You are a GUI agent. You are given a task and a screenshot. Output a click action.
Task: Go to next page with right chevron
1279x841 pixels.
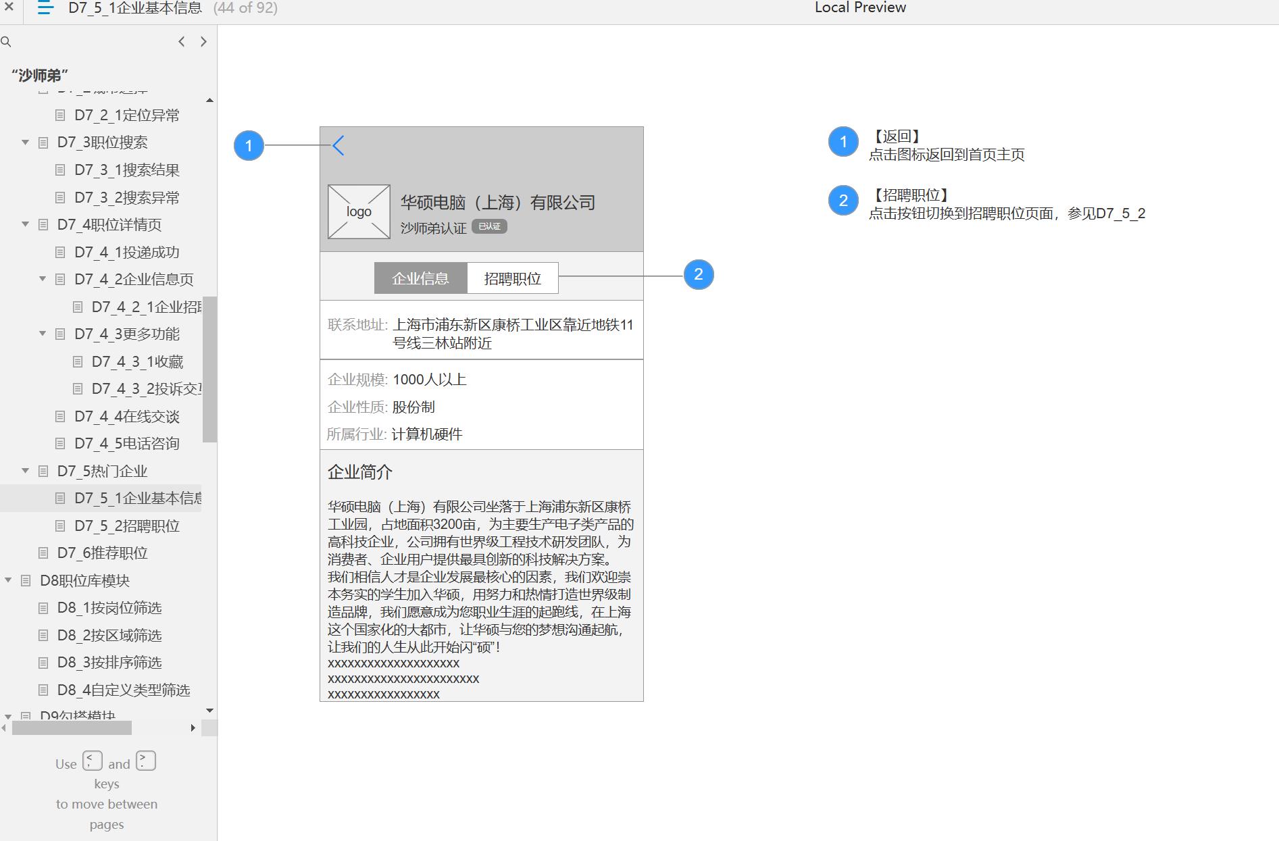(203, 42)
